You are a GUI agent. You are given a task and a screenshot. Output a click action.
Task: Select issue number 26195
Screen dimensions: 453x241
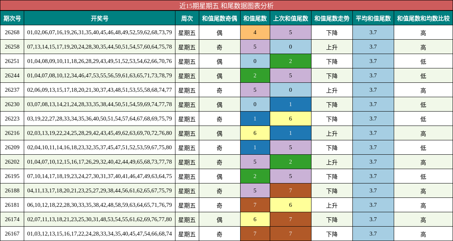12,176
